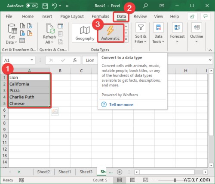Image resolution: width=215 pixels, height=184 pixels.
Task: Switch to Sheet3 tab
Action: 86,172
